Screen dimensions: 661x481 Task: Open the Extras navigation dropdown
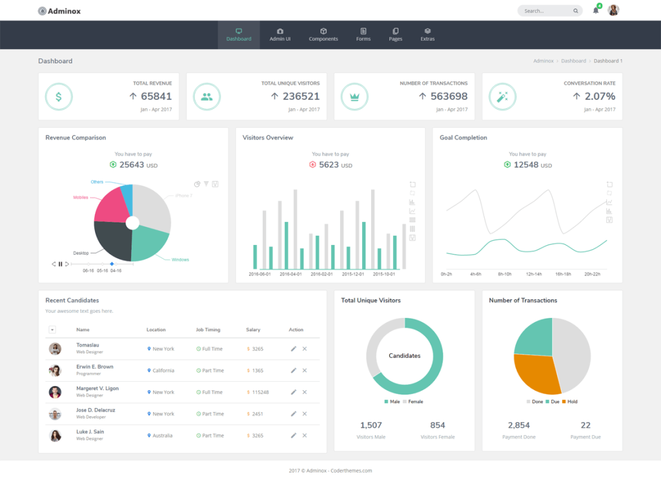(x=427, y=34)
